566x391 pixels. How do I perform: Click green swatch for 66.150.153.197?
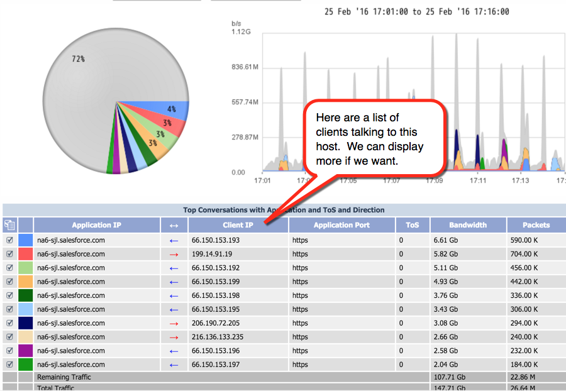click(x=26, y=365)
